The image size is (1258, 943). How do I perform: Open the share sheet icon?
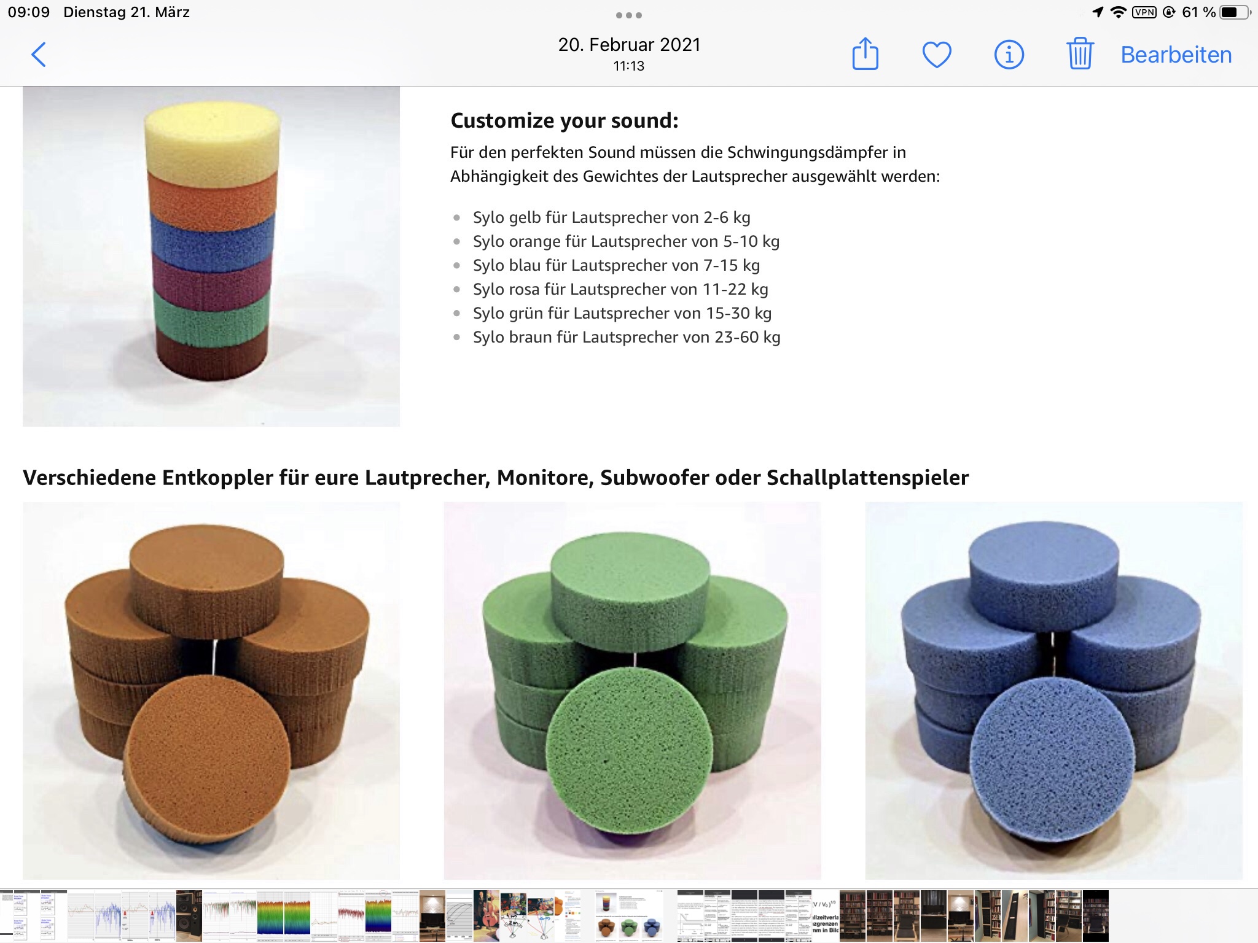(865, 54)
